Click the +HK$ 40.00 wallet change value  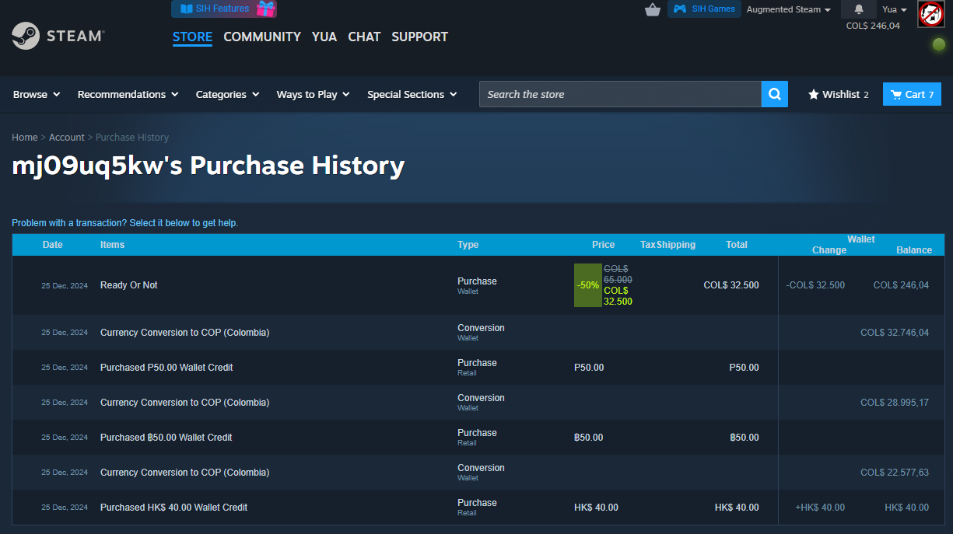click(820, 508)
